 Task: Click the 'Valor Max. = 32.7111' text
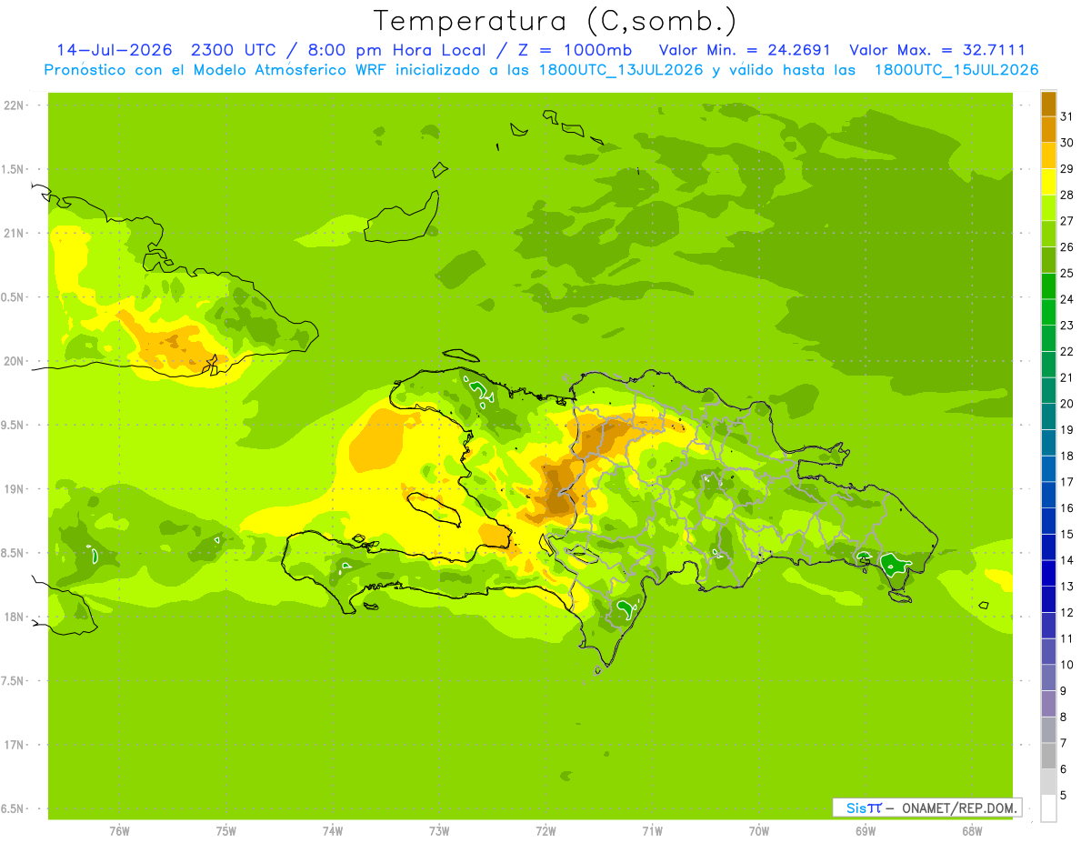click(x=937, y=50)
